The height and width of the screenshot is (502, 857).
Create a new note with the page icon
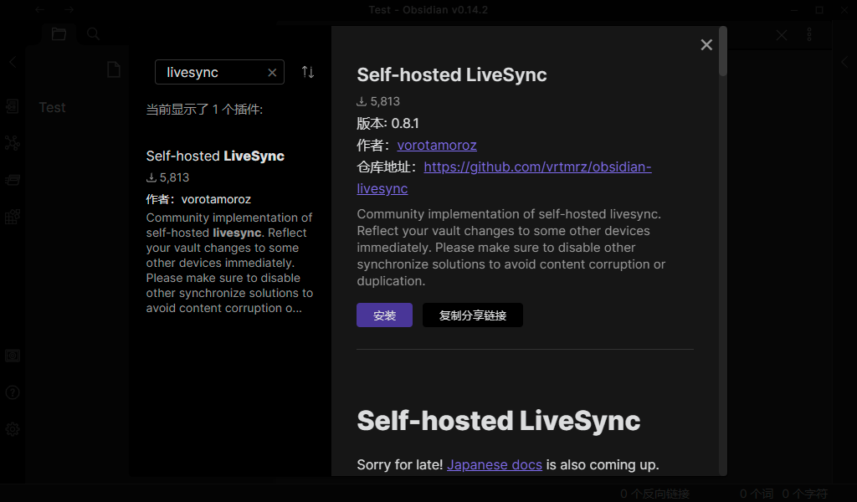(x=113, y=70)
